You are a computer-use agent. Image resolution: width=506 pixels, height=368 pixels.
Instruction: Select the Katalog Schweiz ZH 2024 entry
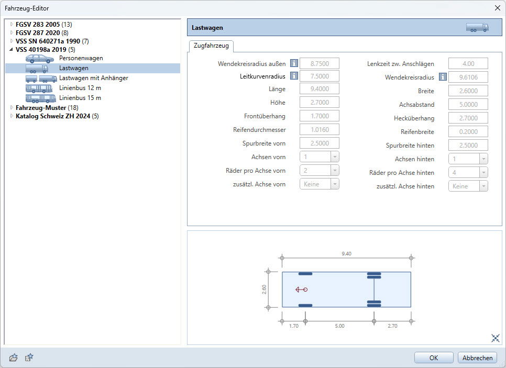[57, 116]
